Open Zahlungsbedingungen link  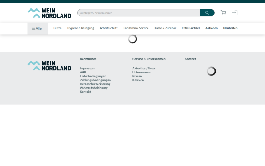(95, 80)
